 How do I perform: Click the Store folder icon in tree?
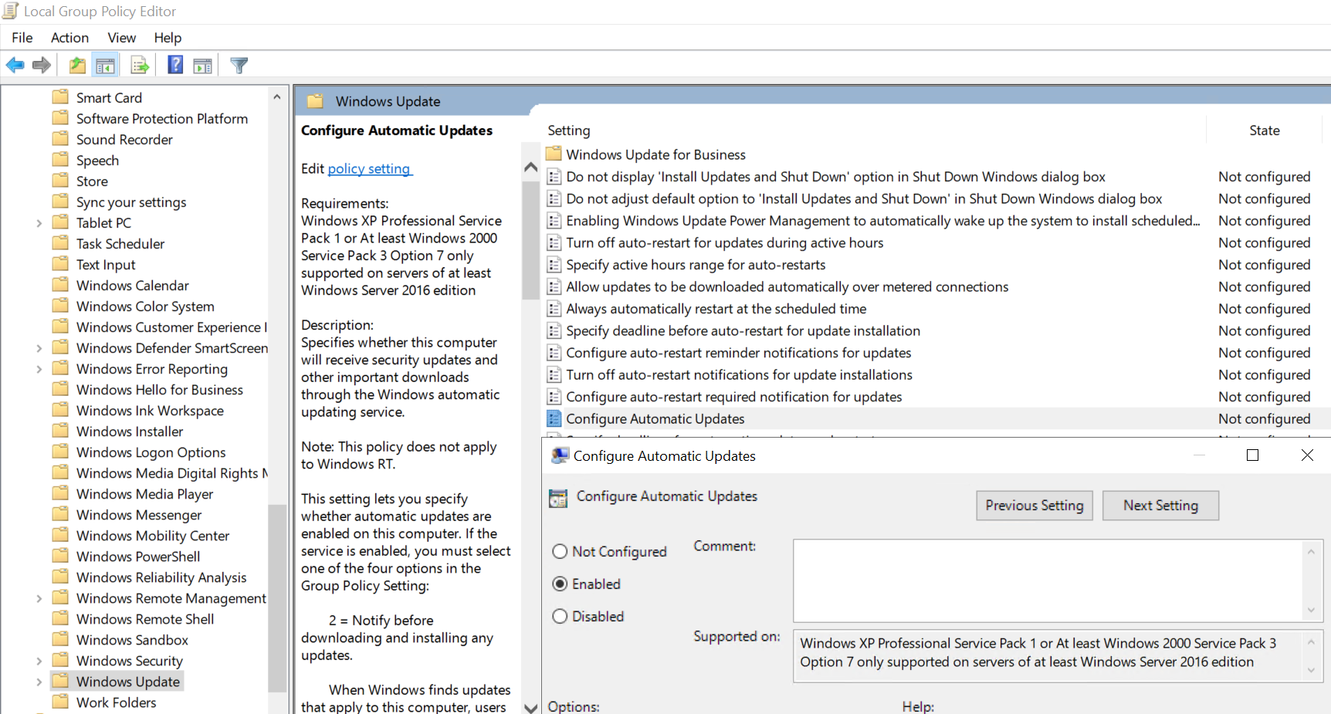point(60,181)
